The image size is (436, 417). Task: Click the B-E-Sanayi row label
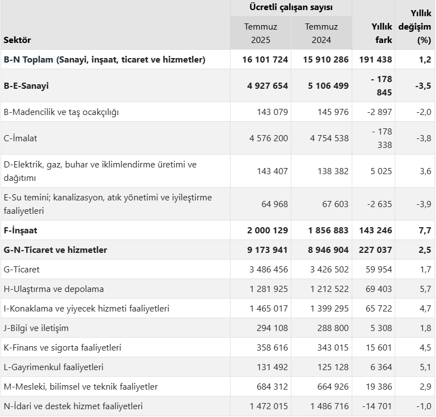pyautogui.click(x=26, y=85)
